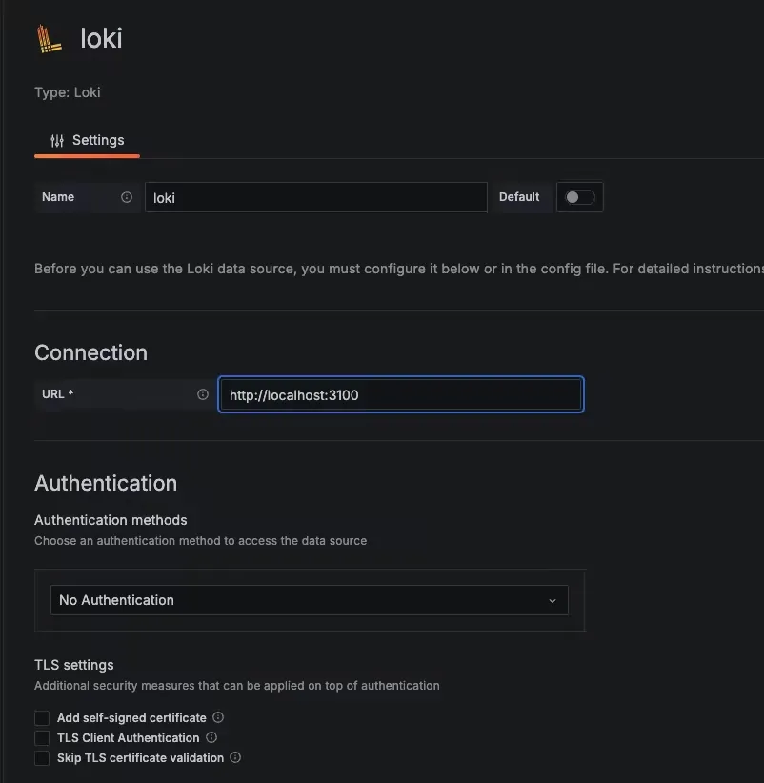Click info icon for TLS Client Authentication
The height and width of the screenshot is (783, 764).
tap(211, 737)
